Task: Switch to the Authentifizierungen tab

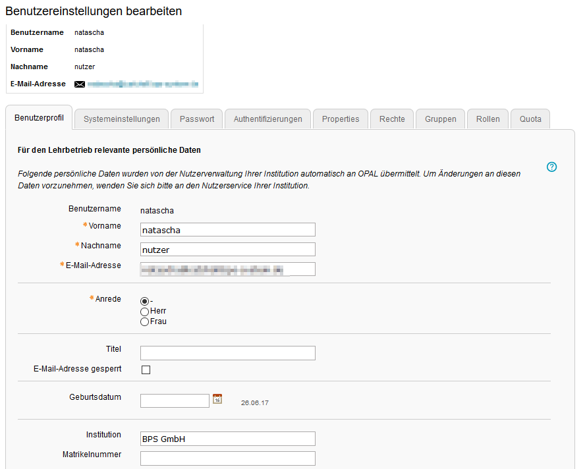Action: [267, 119]
